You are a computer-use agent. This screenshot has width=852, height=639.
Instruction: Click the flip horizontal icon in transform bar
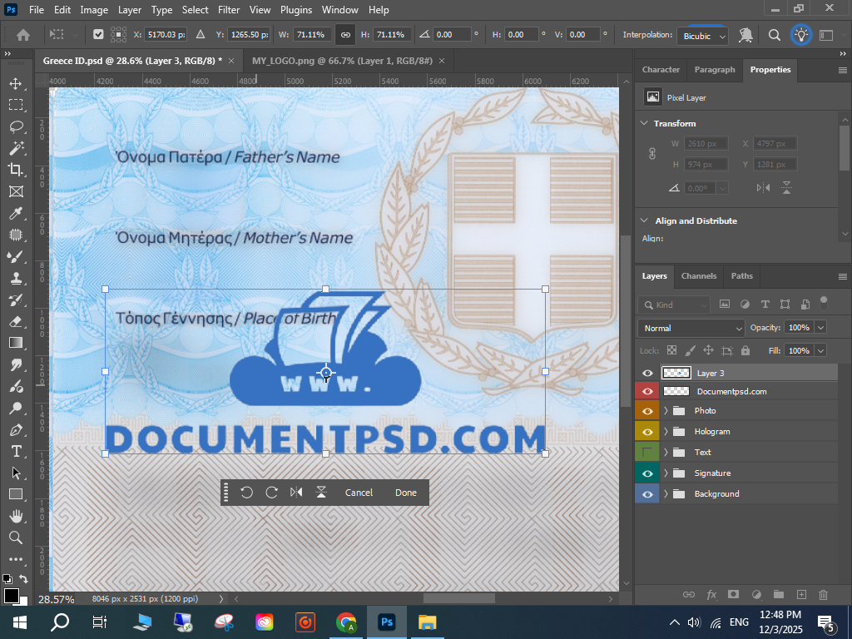296,493
